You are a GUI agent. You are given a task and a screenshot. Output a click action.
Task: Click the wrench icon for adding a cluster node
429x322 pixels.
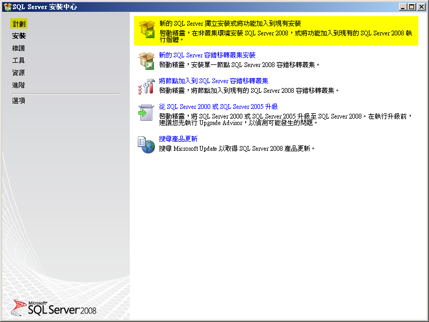coord(146,86)
